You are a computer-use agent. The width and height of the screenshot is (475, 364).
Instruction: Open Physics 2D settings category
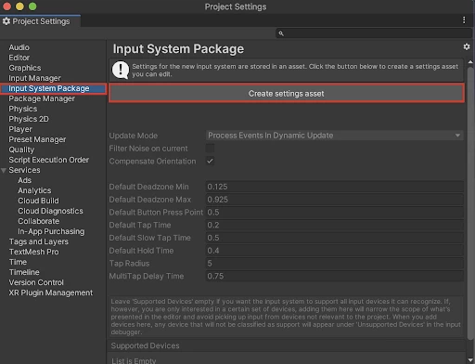coord(29,119)
